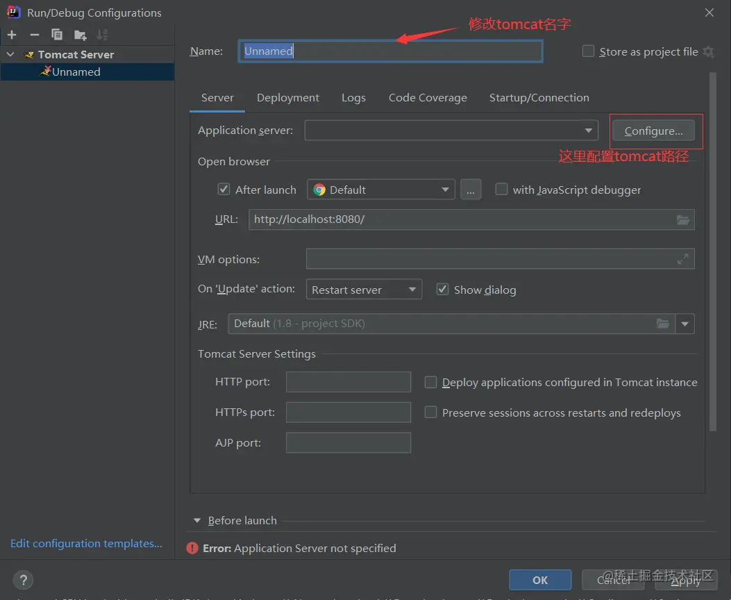Click the vertical scrollbar of settings panel
Screen dimensions: 731x600
coord(713,252)
